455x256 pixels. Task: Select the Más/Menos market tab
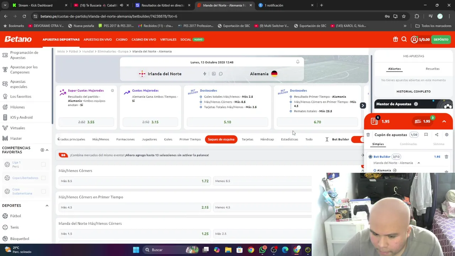tap(101, 139)
